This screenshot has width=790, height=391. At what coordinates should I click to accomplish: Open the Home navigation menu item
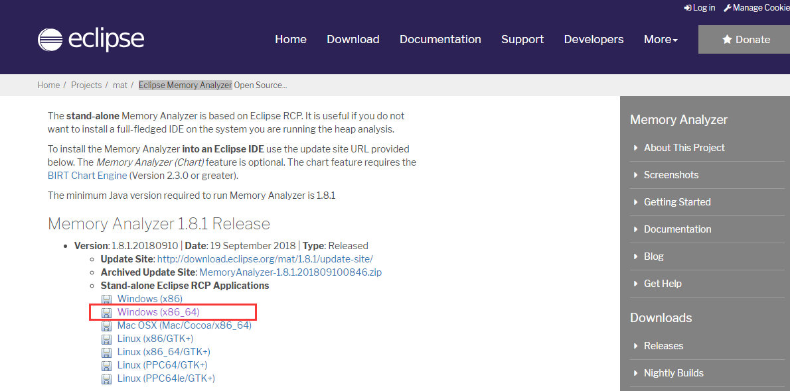[291, 39]
